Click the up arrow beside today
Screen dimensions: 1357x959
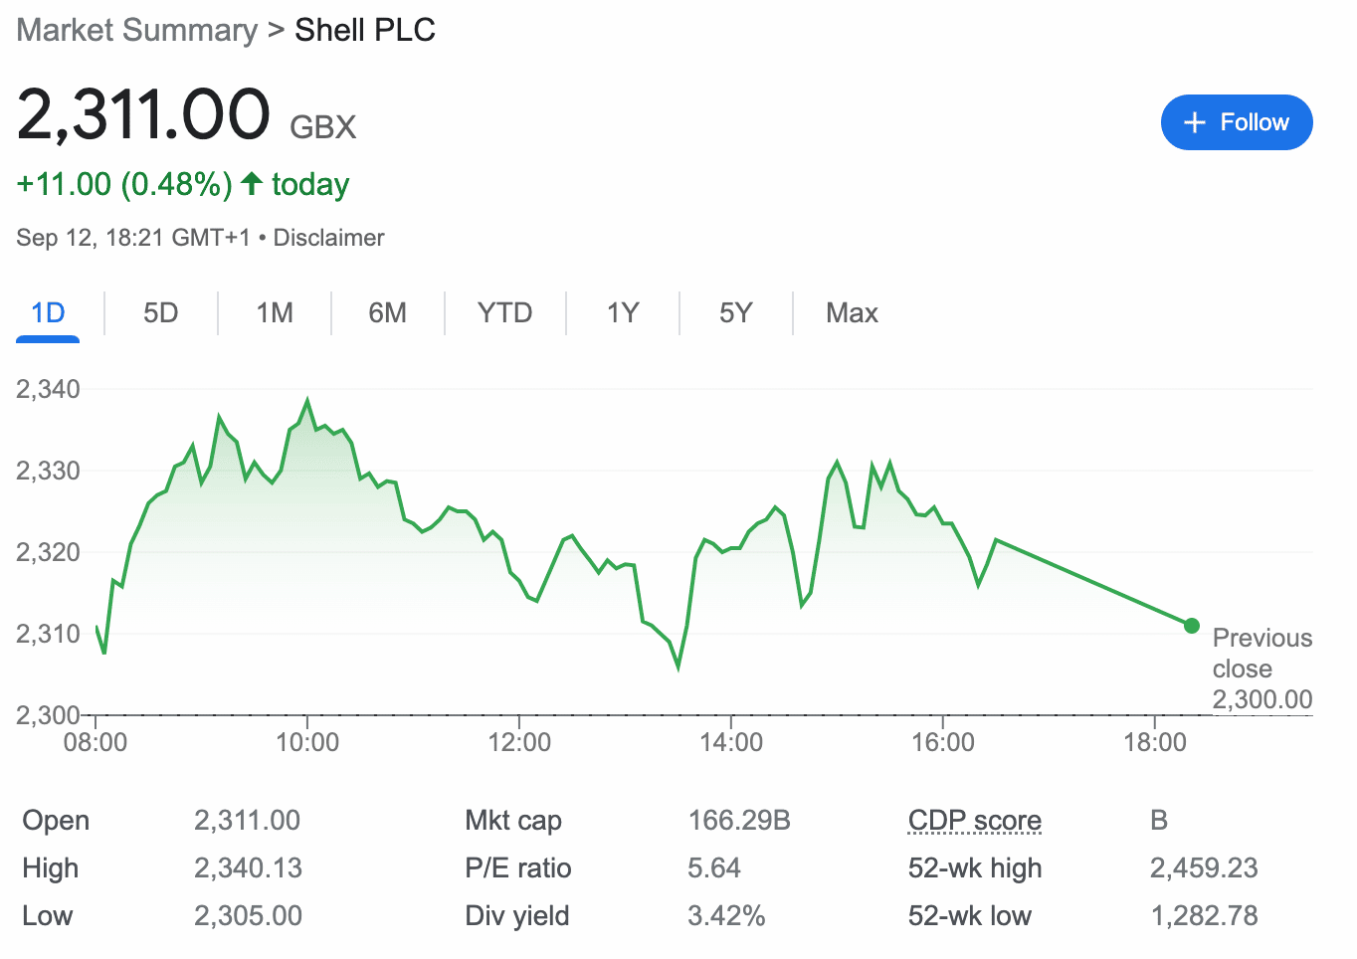click(x=252, y=183)
